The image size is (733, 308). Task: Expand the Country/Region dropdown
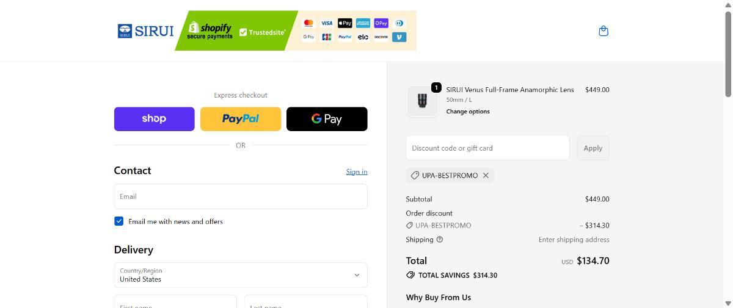[x=241, y=275]
